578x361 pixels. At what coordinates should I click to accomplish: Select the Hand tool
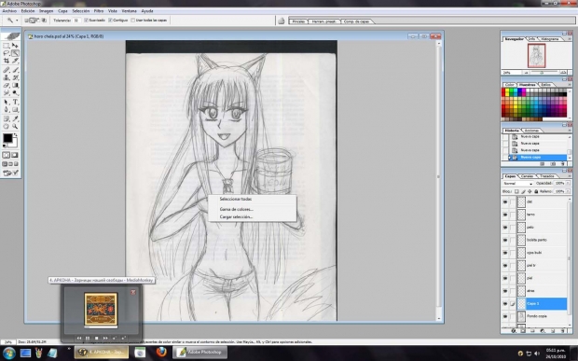[7, 127]
